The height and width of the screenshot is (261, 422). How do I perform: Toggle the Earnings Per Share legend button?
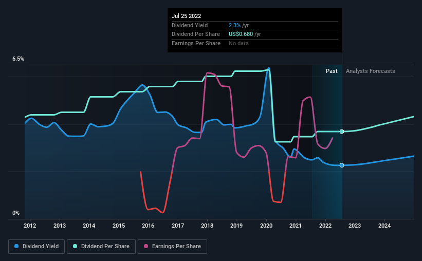(172, 247)
